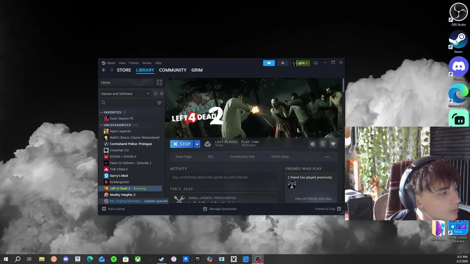Open the Steam announcements megaphone button
The image size is (470, 264).
(x=269, y=63)
